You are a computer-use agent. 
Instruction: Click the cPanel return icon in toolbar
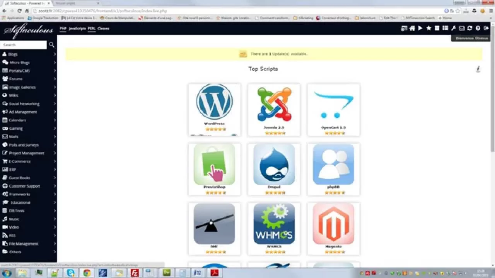tap(404, 28)
